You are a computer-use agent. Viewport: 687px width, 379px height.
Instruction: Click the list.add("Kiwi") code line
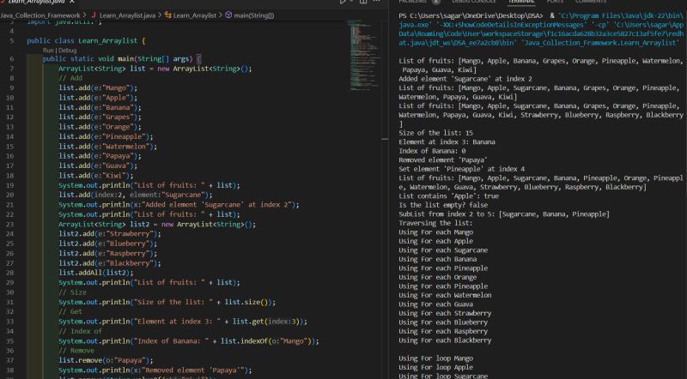(x=96, y=176)
